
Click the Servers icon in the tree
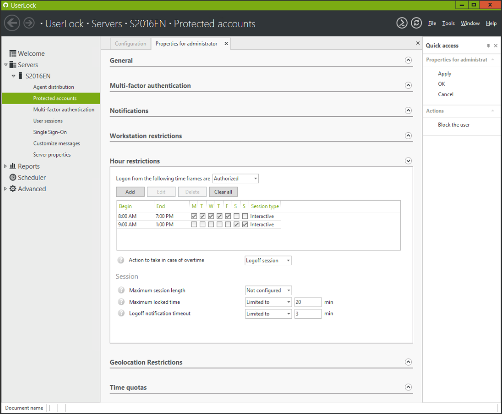(x=13, y=64)
